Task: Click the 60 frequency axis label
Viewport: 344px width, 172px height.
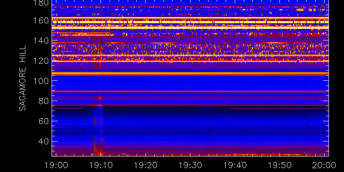Action: click(x=43, y=121)
